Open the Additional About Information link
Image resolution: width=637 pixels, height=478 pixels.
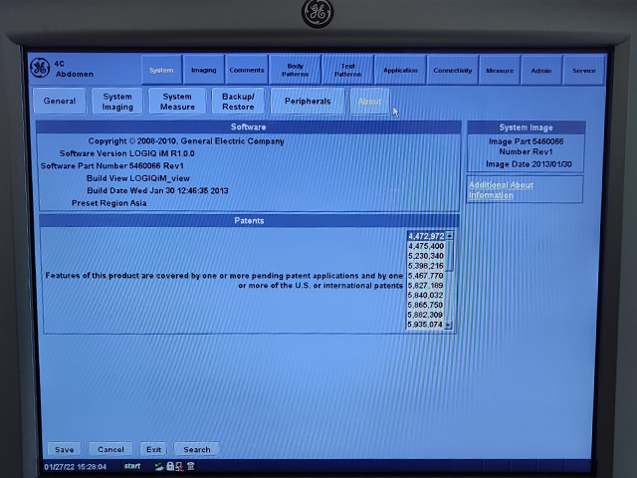pos(501,190)
